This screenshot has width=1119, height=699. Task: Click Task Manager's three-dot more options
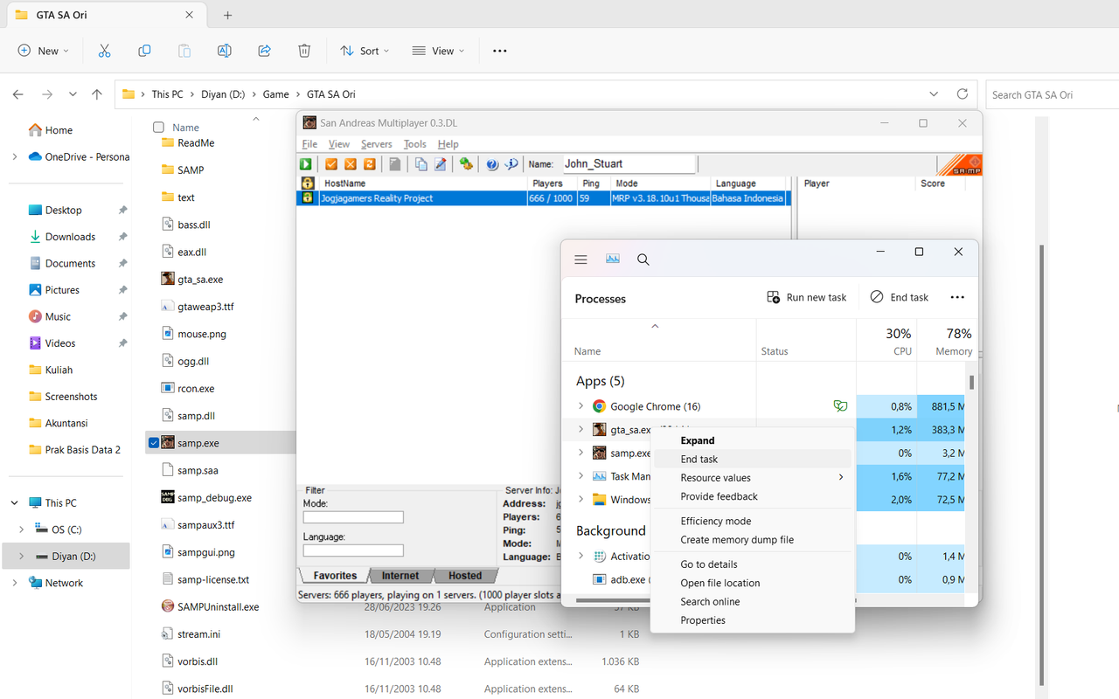[957, 297]
